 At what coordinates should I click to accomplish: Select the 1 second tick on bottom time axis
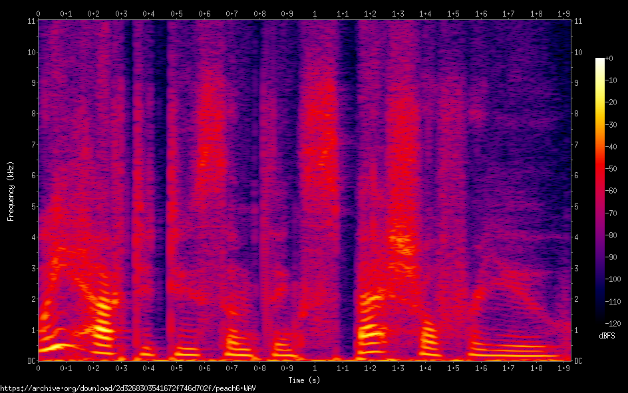point(315,368)
